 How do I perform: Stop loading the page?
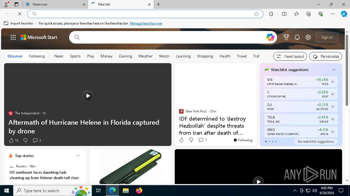click(20, 14)
